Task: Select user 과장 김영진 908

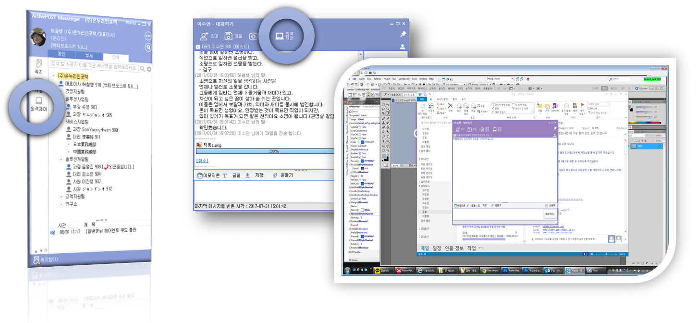Action: [x=99, y=167]
